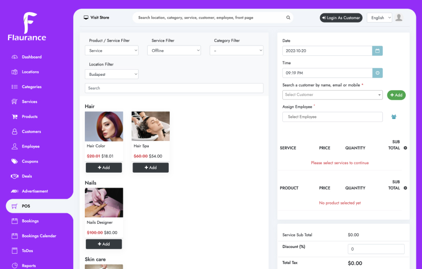The height and width of the screenshot is (269, 422).
Task: Click the Total Tax $0.00 value
Action: coord(355,263)
